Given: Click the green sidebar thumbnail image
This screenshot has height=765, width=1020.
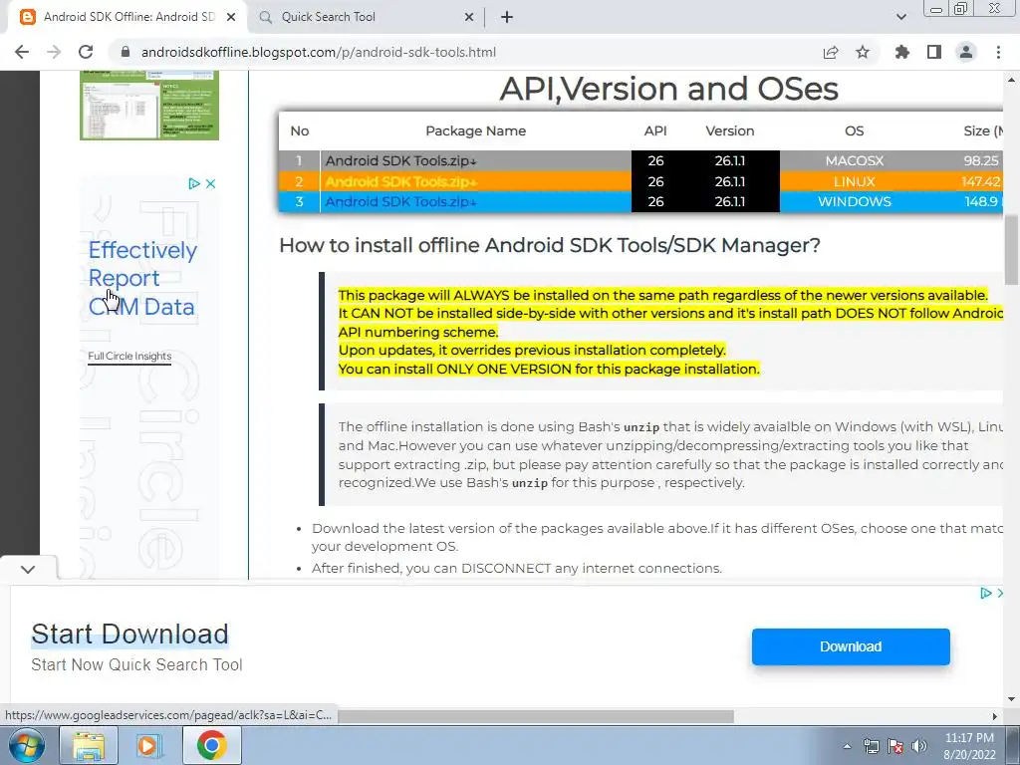Looking at the screenshot, I should click(149, 106).
